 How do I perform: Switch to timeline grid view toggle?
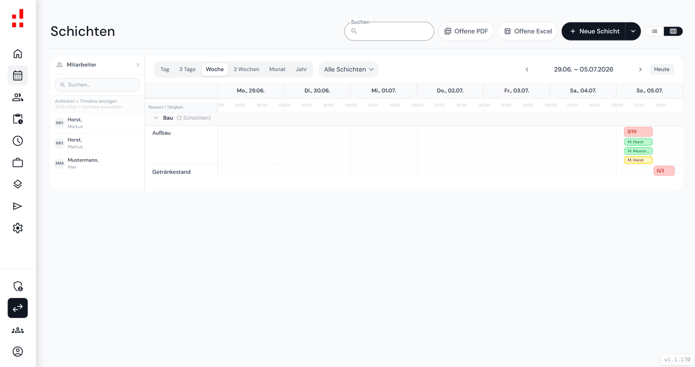pyautogui.click(x=673, y=31)
